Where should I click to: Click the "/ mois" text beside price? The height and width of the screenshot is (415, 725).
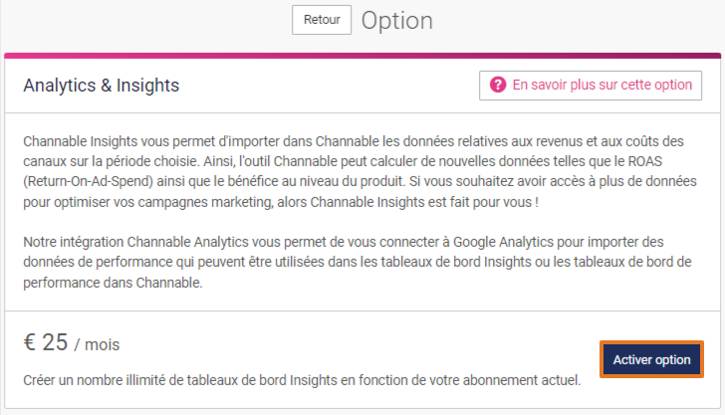97,344
